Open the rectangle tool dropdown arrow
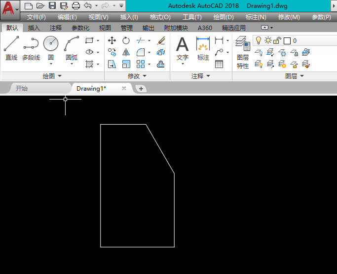 click(x=98, y=40)
